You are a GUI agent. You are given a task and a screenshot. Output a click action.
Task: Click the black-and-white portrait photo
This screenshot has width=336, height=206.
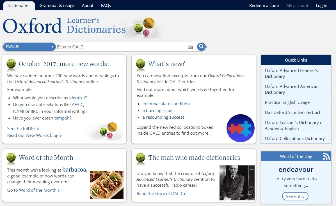click(x=237, y=183)
